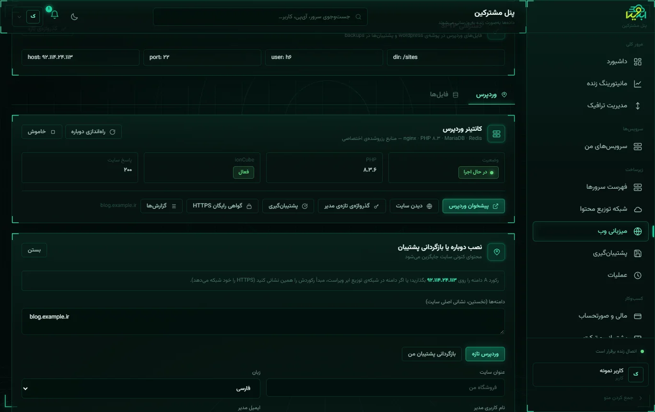Click the Traffic Management (مدیریت ترافیک) arrows icon
655x412 pixels.
[x=638, y=105]
